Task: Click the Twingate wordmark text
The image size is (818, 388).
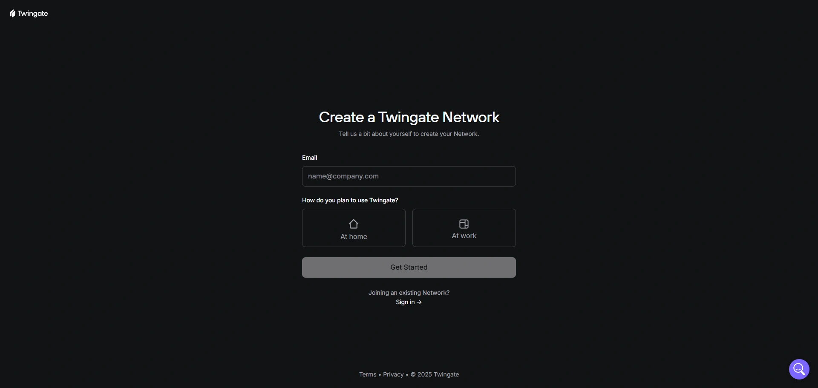Action: 33,14
